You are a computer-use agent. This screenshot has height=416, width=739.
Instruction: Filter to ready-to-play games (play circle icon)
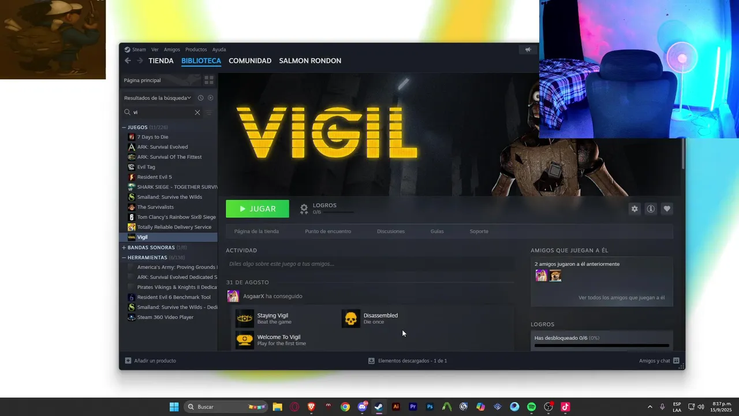(x=210, y=98)
